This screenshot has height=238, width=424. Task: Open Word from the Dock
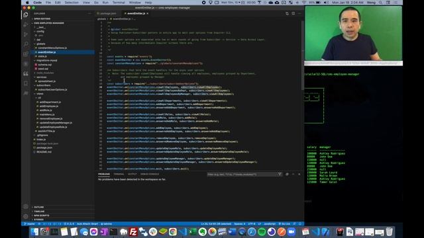coord(232,232)
